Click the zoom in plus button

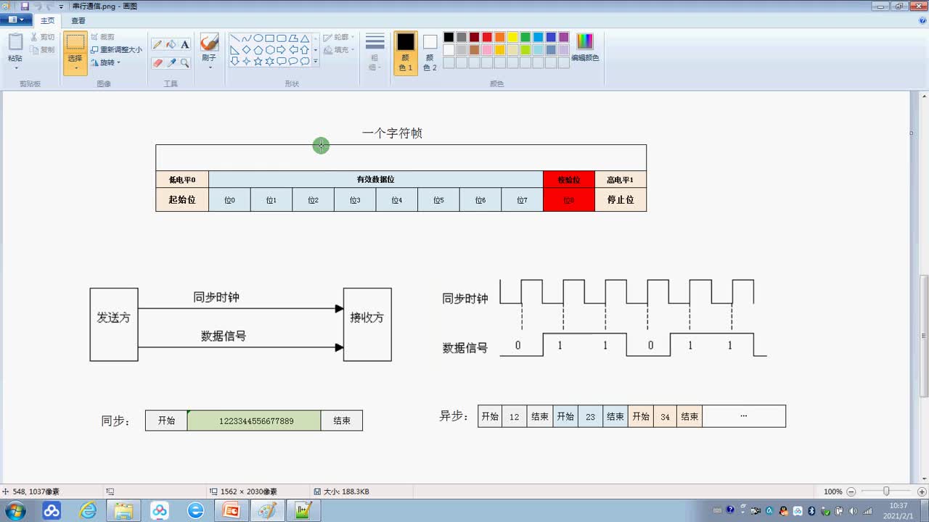tap(922, 492)
